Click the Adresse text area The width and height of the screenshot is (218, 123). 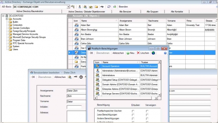(x=76, y=116)
